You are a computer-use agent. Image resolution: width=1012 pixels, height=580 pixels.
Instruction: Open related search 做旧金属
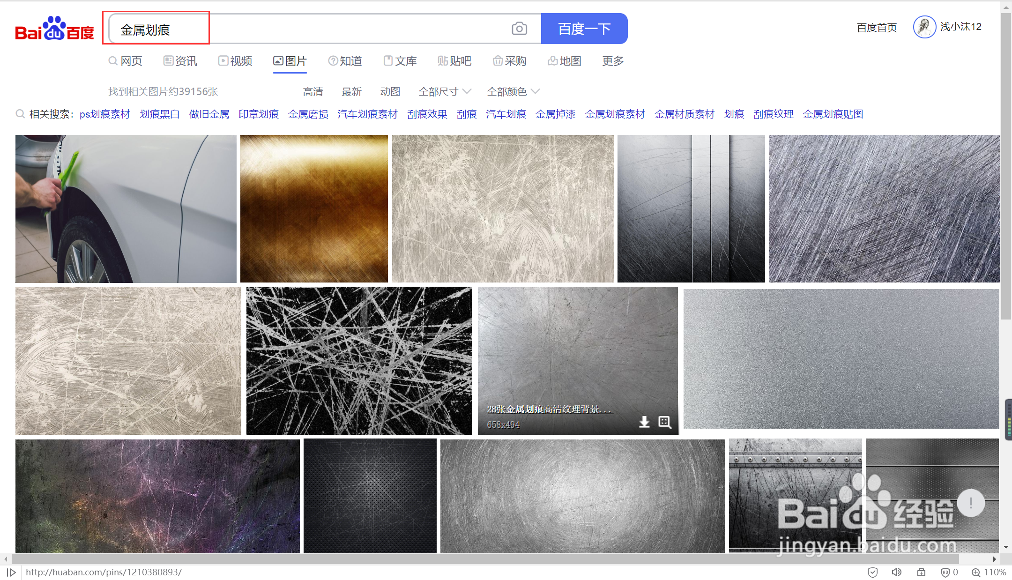pyautogui.click(x=209, y=114)
